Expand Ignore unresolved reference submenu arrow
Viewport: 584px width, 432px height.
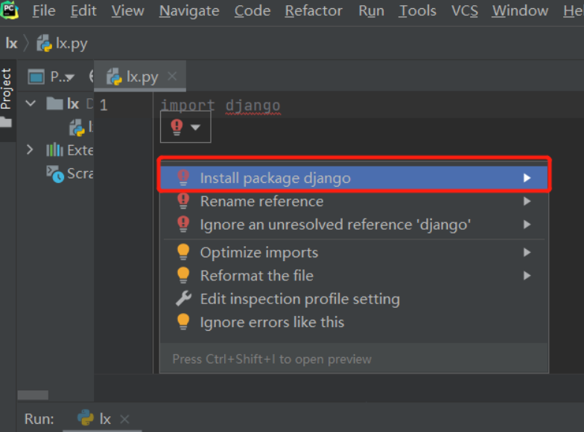pyautogui.click(x=527, y=225)
